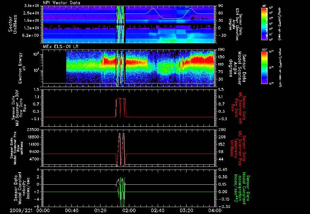
Task: Click the "4700" scanner position tick value
Action: pos(35,159)
